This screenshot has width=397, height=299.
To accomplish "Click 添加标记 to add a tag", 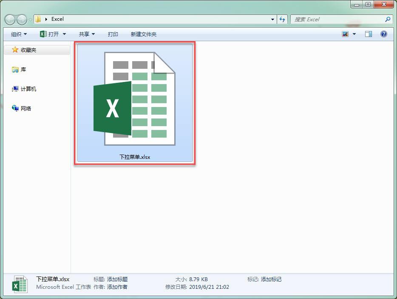I will (x=271, y=279).
